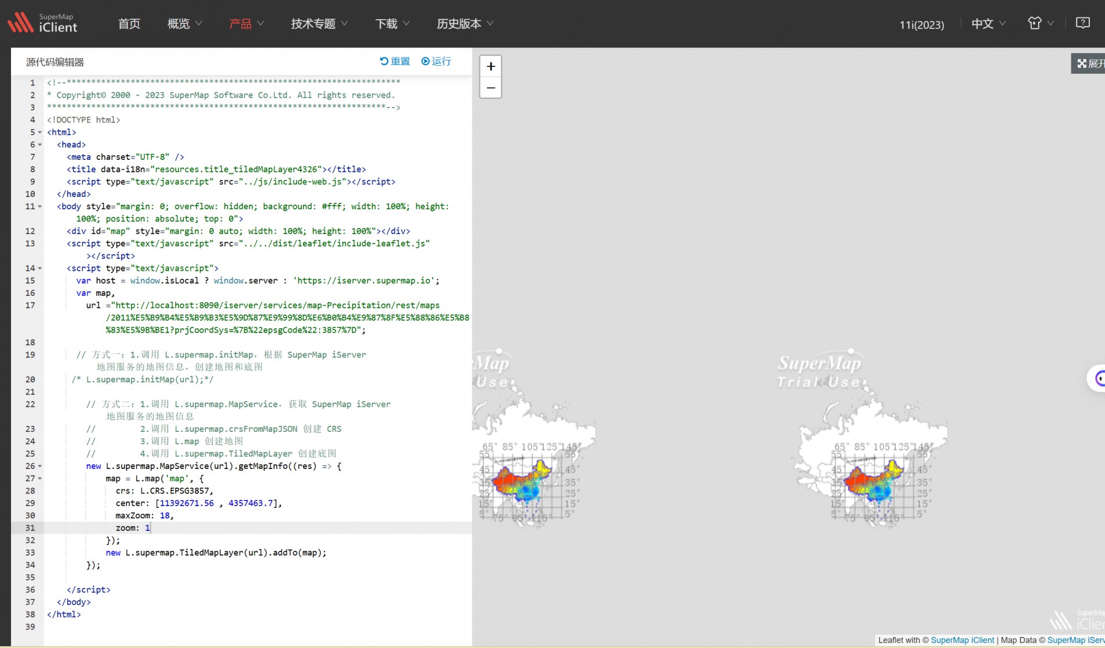Click the maxZoom: 18 code line
Viewport: 1105px width, 648px height.
[x=144, y=515]
